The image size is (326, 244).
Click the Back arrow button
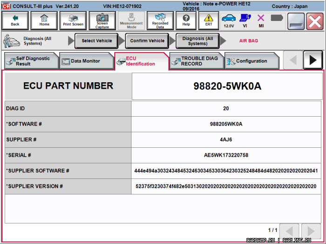[x=15, y=21]
